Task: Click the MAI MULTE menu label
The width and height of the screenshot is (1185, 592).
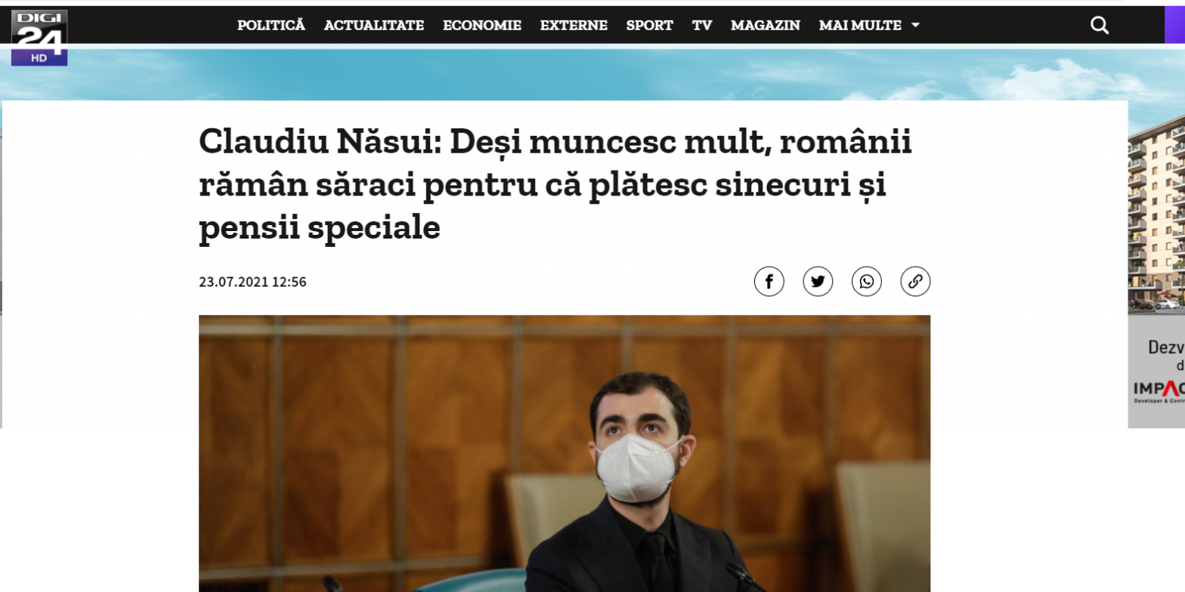Action: coord(860,25)
